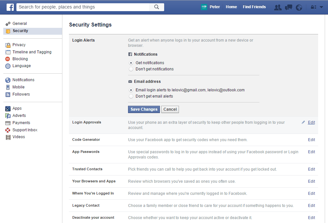
Task: Open the messages icon
Action: [289, 8]
